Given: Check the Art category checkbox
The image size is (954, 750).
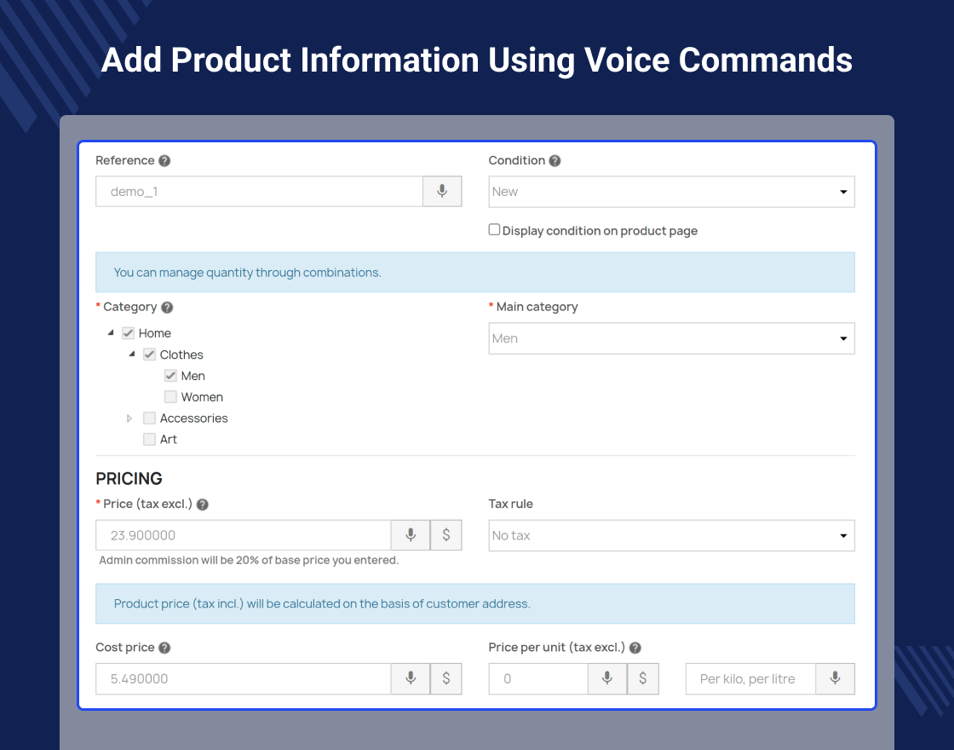Looking at the screenshot, I should click(x=149, y=439).
